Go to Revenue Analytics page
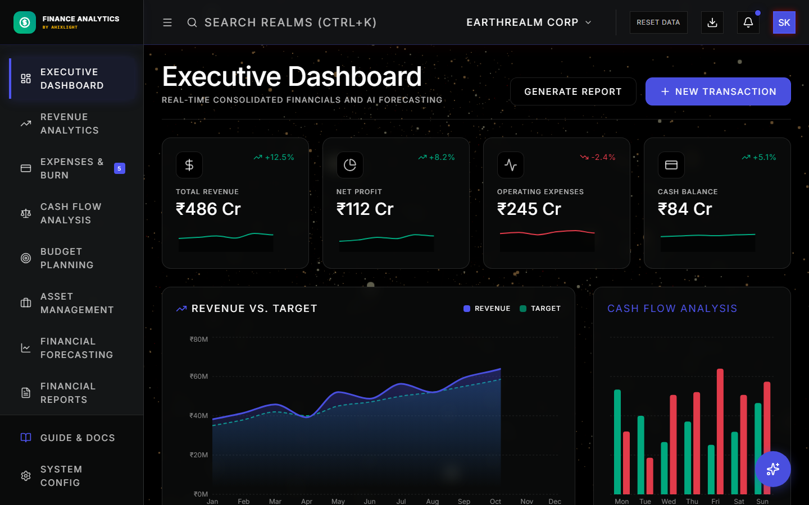The image size is (809, 505). 72,123
